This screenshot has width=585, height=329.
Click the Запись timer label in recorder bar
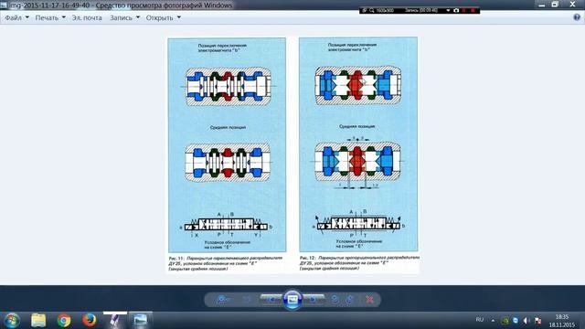pos(421,10)
